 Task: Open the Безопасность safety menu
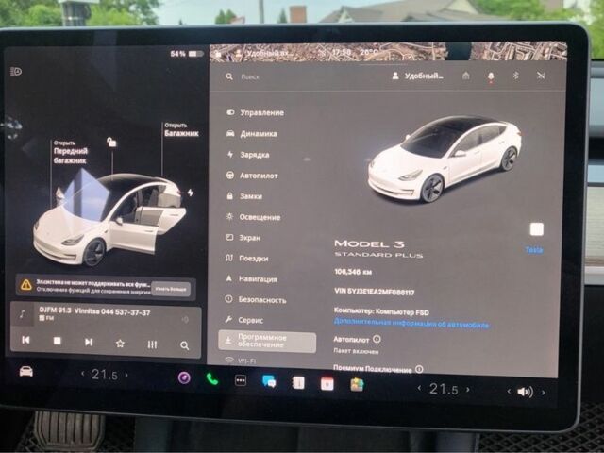coord(256,299)
